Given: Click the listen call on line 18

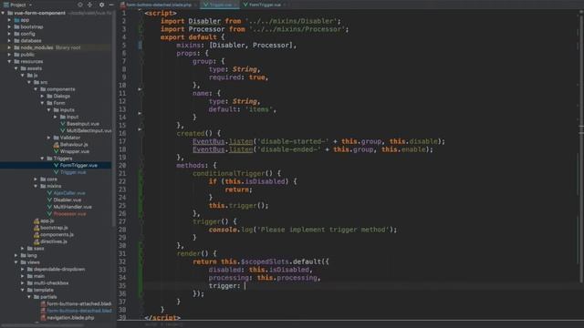Looking at the screenshot, I should [241, 149].
